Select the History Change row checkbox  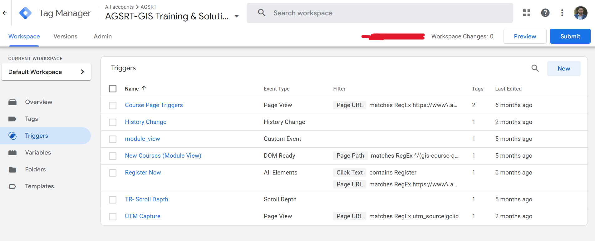113,122
